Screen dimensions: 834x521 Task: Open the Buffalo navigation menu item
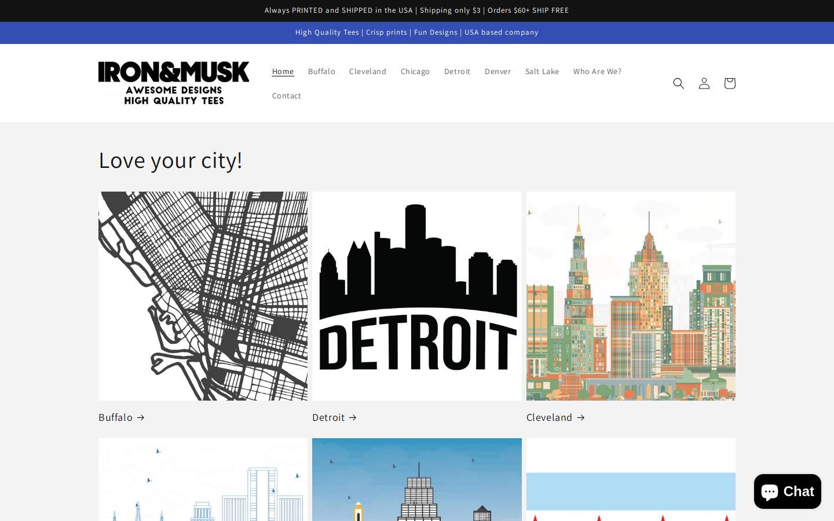click(321, 71)
